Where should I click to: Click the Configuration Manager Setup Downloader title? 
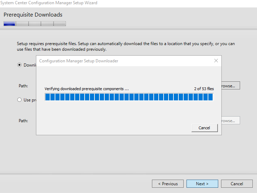tap(79, 61)
